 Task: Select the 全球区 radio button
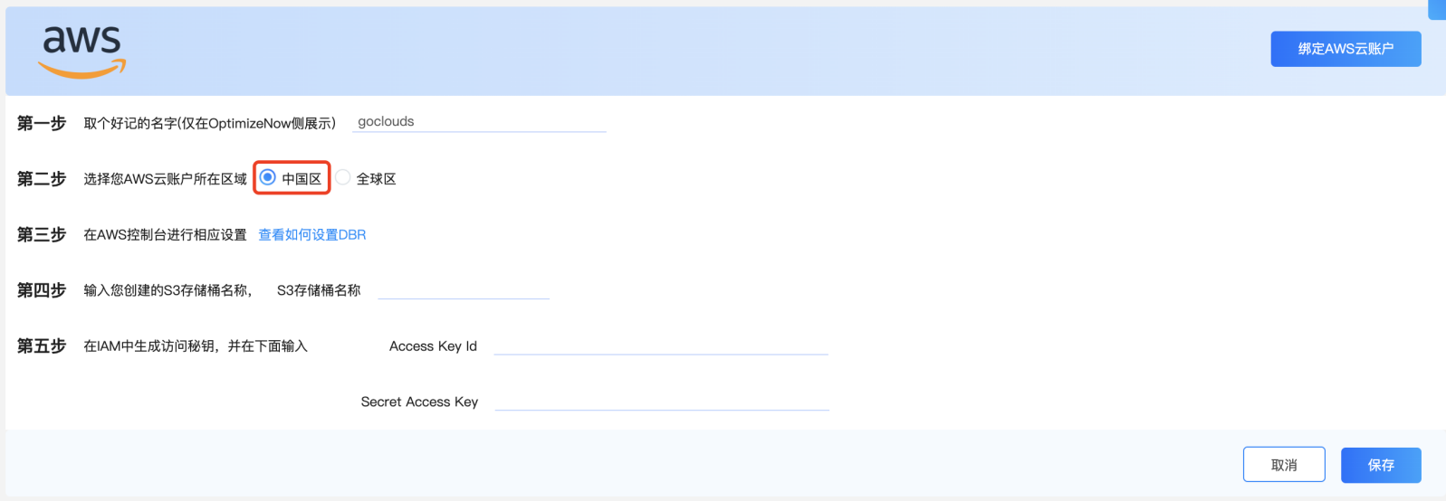pyautogui.click(x=343, y=177)
